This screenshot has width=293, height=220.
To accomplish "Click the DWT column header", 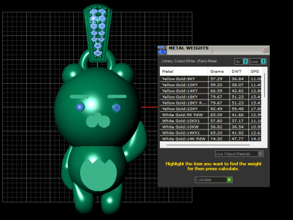I will coord(239,71).
